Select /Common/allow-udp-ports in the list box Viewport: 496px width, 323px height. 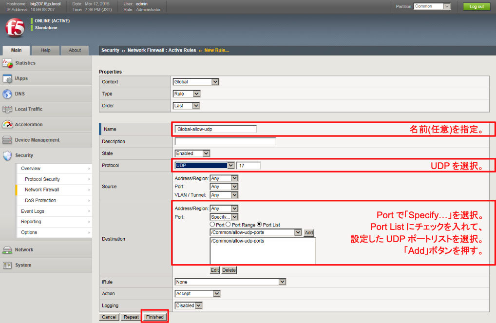pyautogui.click(x=238, y=241)
